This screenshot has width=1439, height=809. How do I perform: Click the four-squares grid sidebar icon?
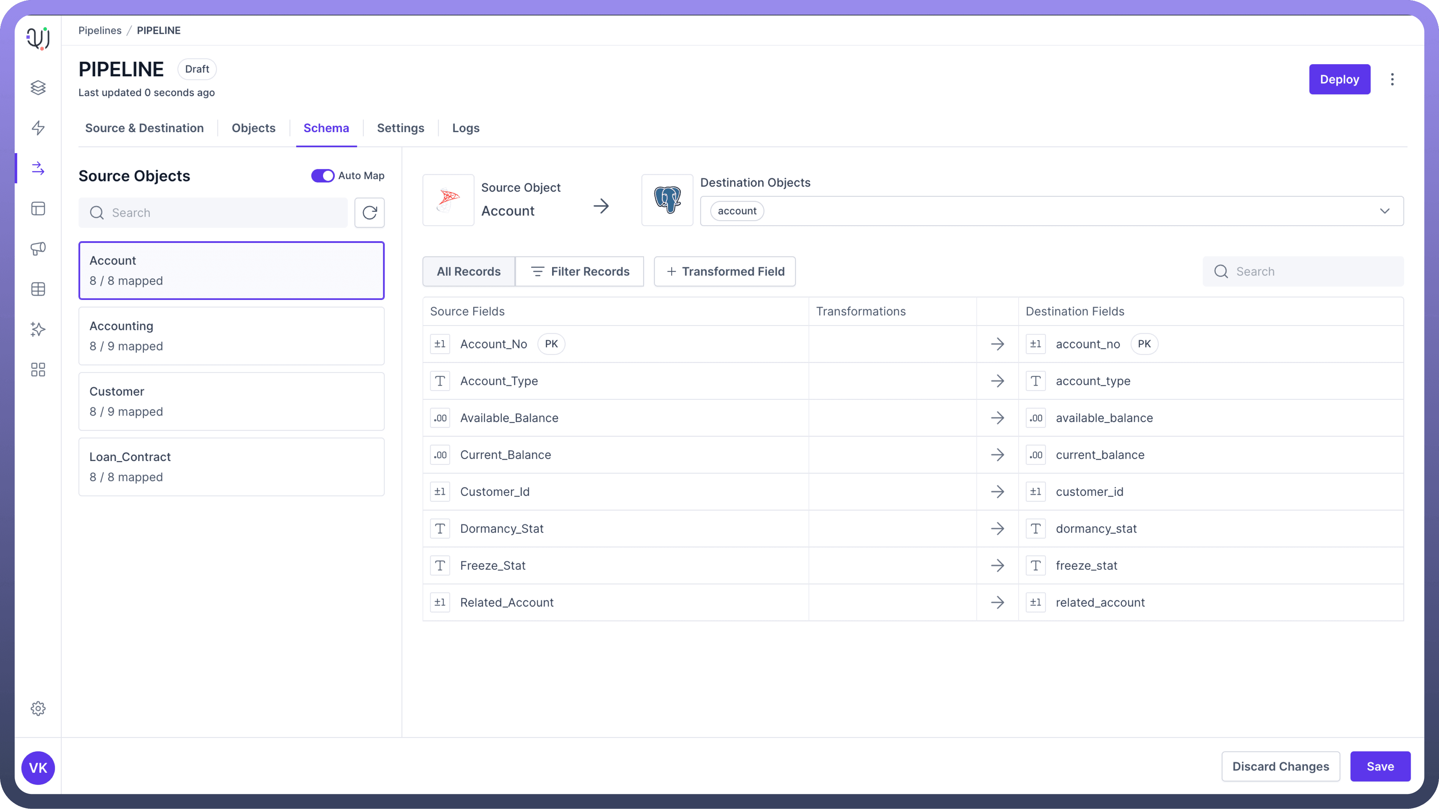[38, 369]
